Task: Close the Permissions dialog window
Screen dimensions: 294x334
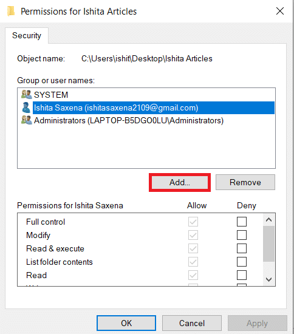Action: [280, 11]
